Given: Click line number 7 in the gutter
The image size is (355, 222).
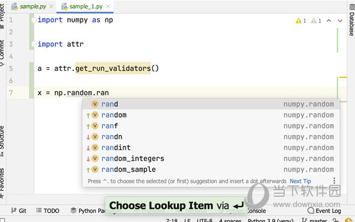Looking at the screenshot, I should 11,92.
